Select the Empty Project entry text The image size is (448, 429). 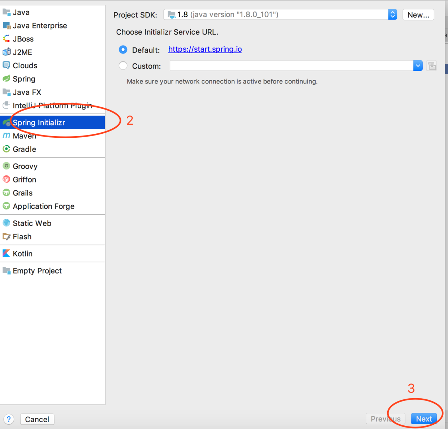click(x=37, y=271)
